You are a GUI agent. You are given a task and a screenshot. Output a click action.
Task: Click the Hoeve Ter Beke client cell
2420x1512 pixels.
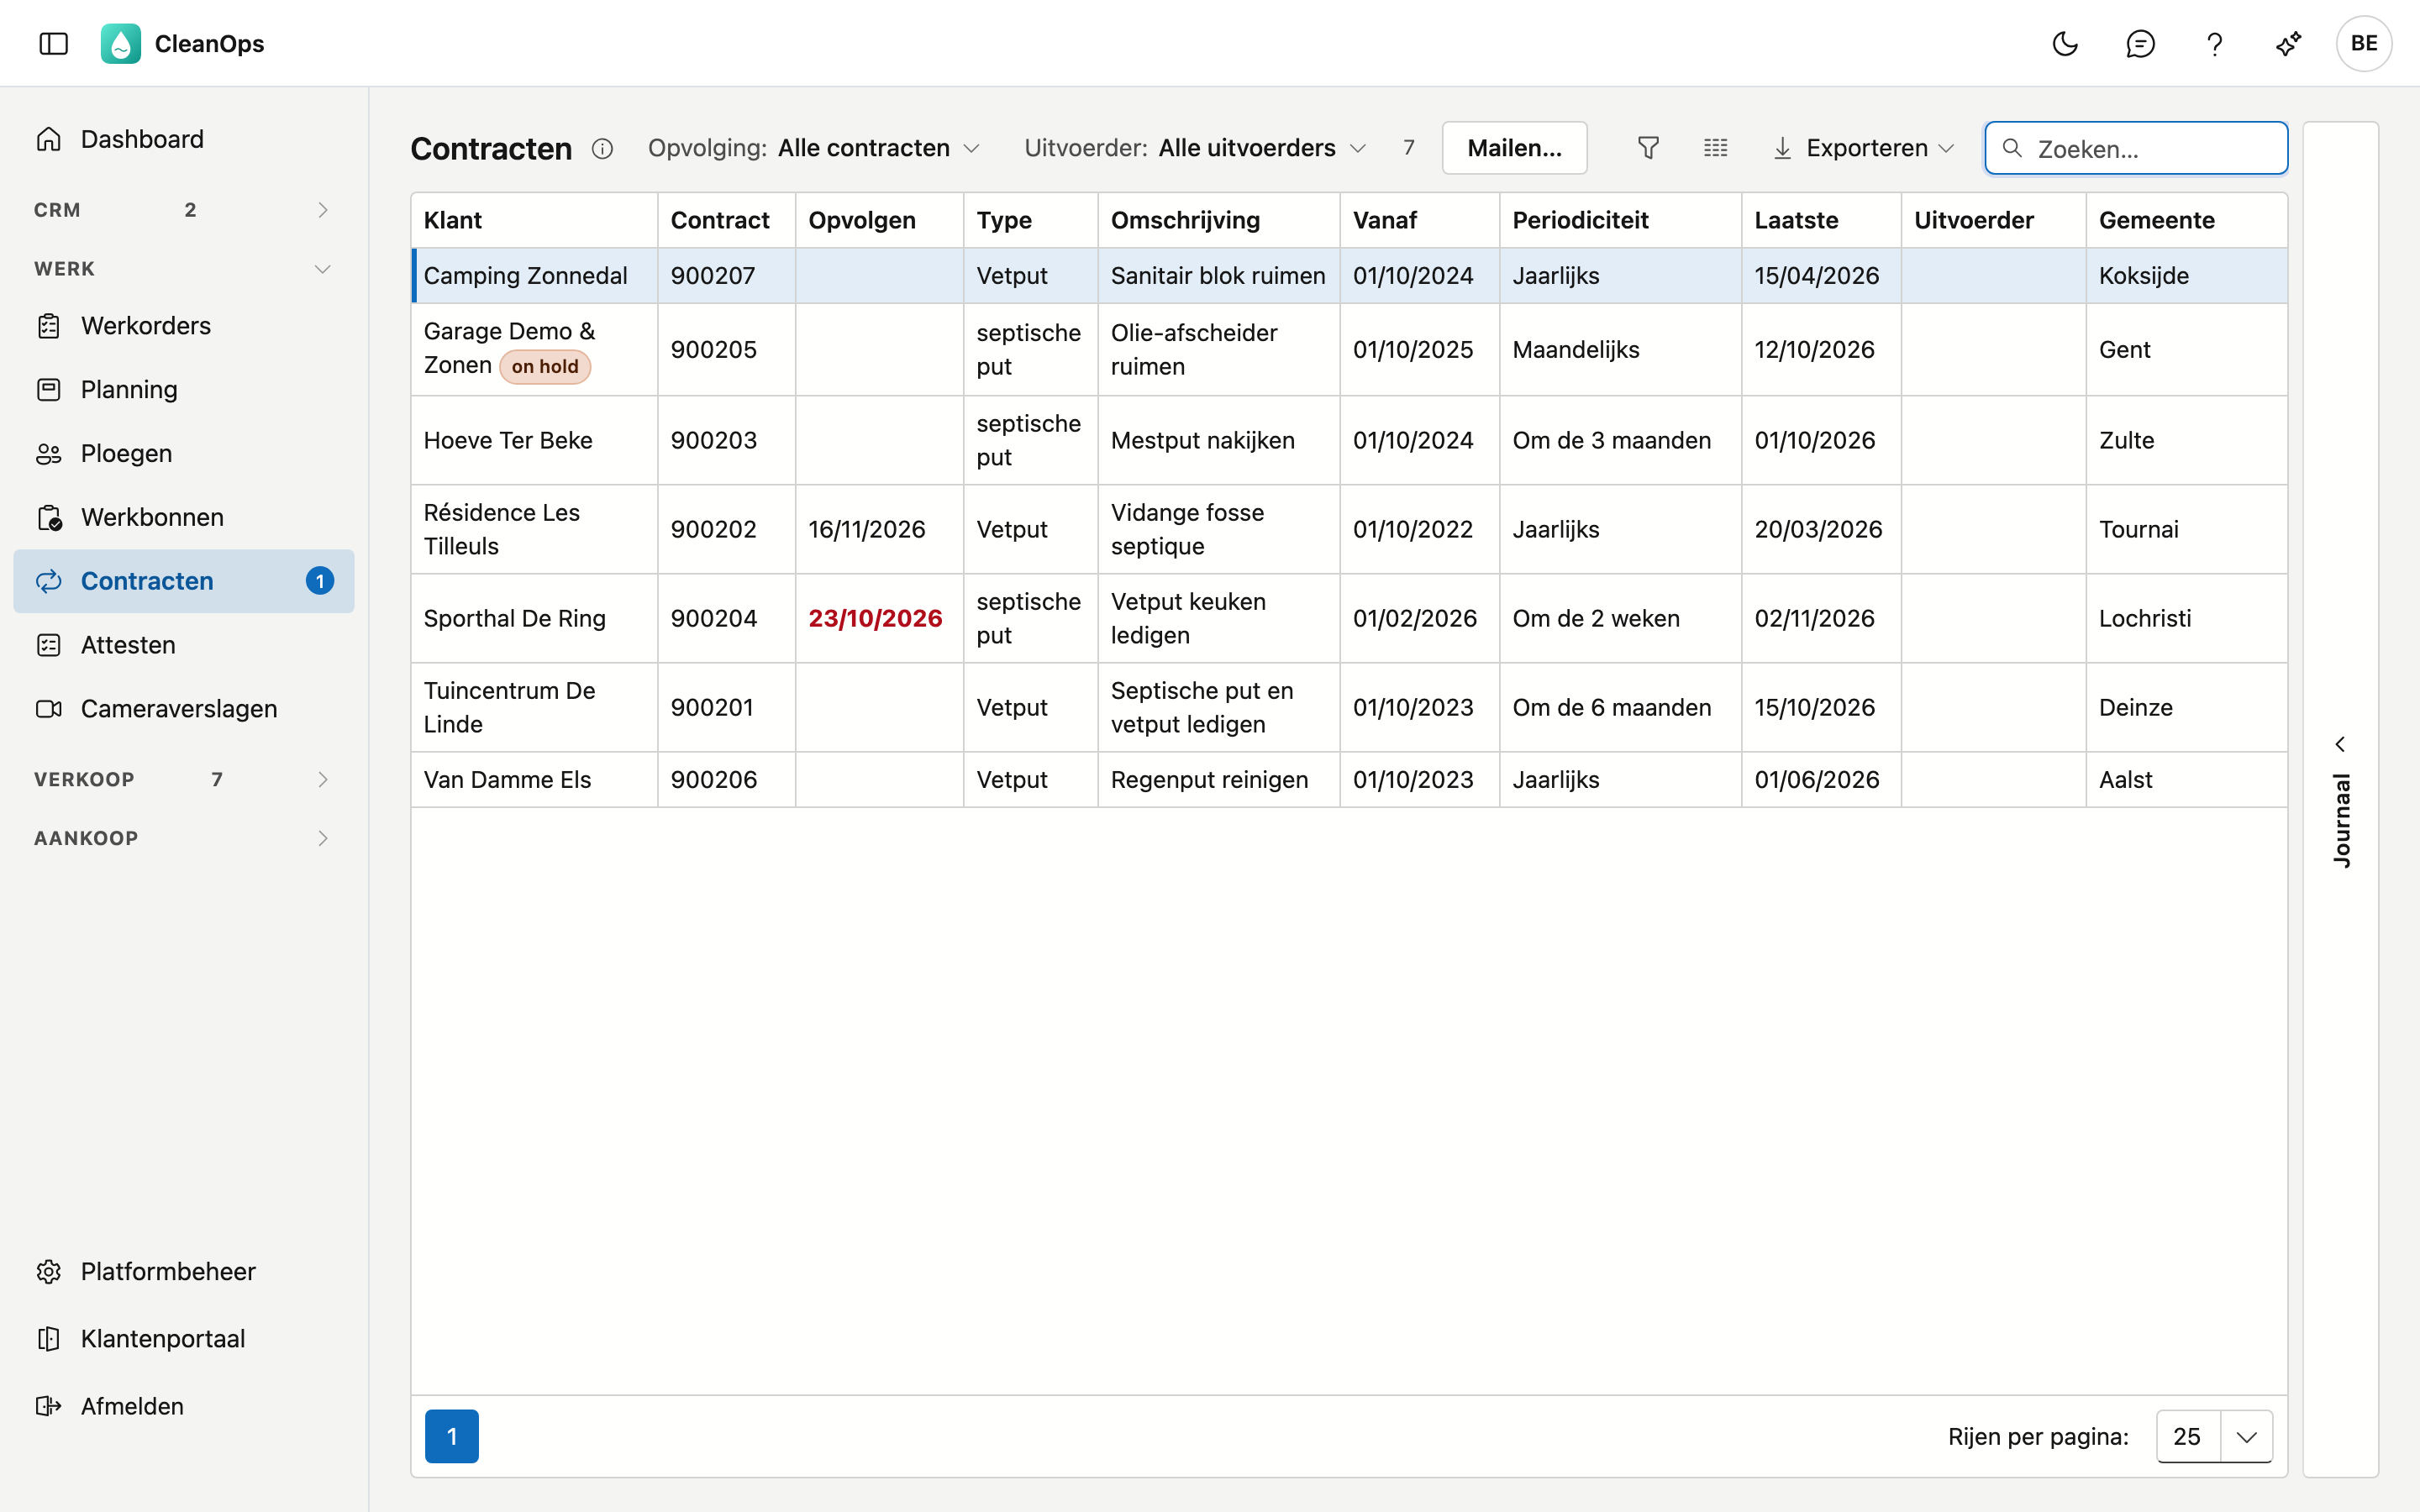[x=534, y=441]
